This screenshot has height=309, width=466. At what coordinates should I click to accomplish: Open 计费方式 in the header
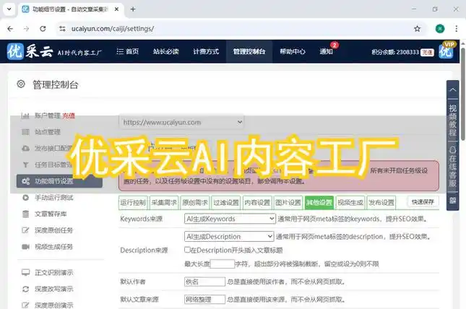[206, 51]
